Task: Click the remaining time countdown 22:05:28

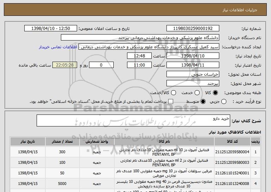Action: click(65, 65)
